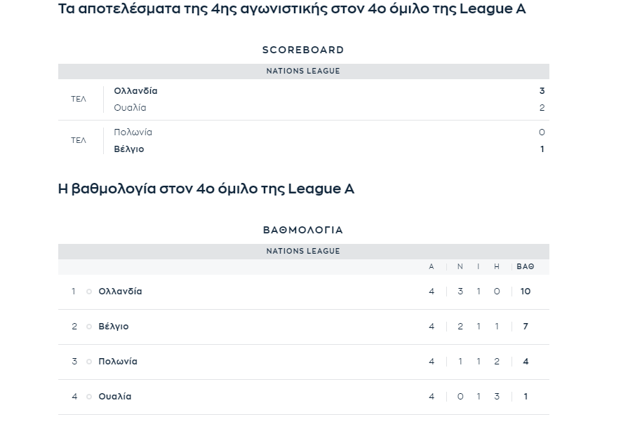The width and height of the screenshot is (642, 424).
Task: Click circle icon next to Πολωνία standings row
Action: click(x=89, y=362)
